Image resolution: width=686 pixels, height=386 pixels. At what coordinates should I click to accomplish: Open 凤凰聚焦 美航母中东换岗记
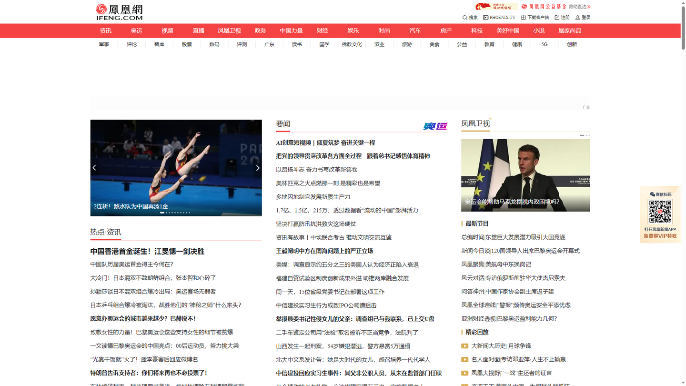click(496, 264)
